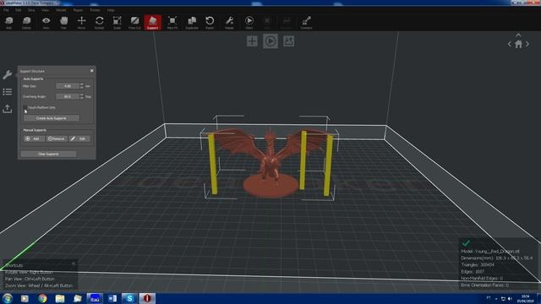Open the Printer menu
Viewport: 541px width, 304px height.
tap(95, 10)
